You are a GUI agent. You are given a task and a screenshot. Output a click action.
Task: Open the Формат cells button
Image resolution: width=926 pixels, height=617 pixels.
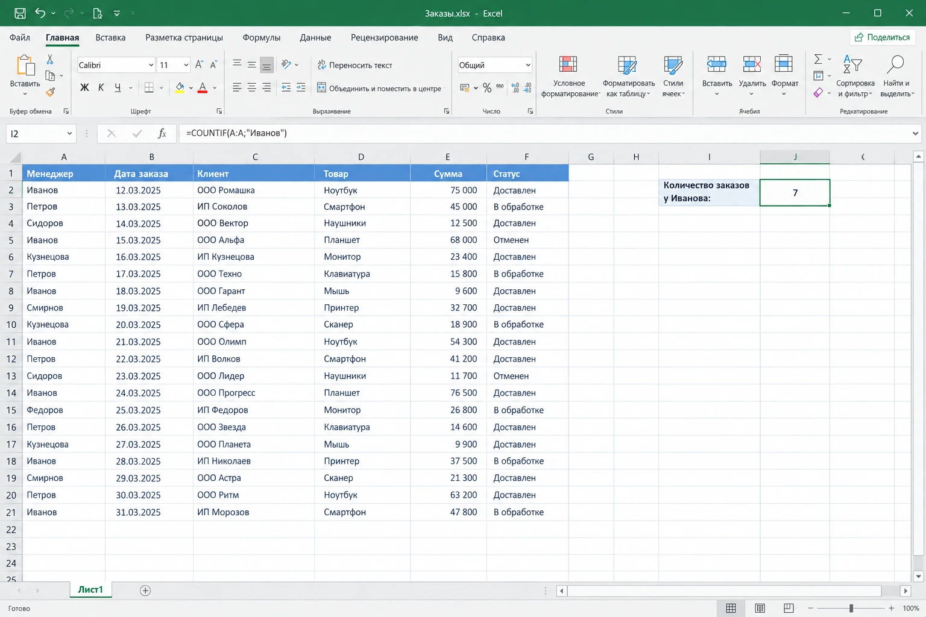pyautogui.click(x=784, y=76)
